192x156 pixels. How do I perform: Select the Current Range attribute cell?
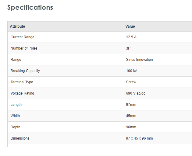[x=23, y=37]
